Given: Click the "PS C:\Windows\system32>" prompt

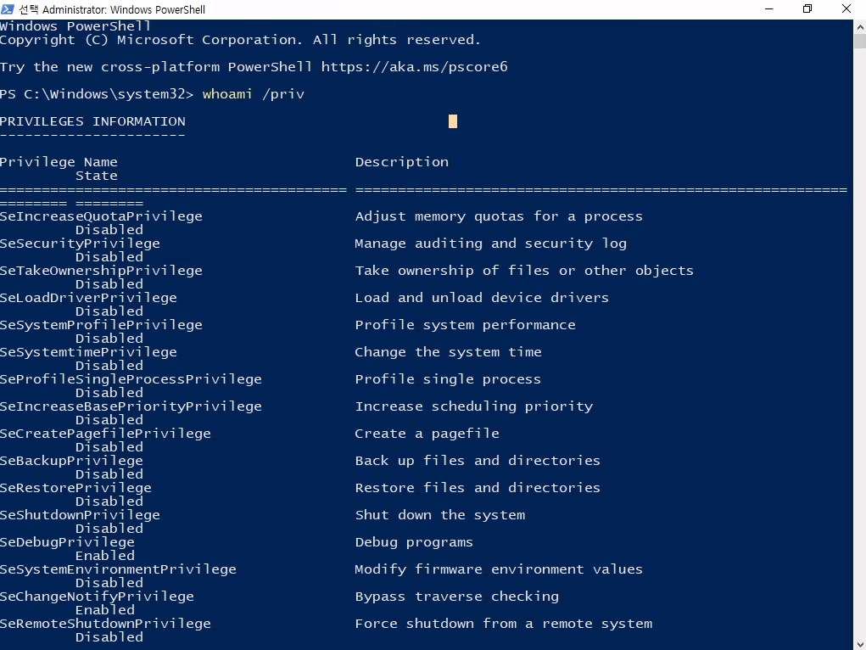Looking at the screenshot, I should 97,94.
